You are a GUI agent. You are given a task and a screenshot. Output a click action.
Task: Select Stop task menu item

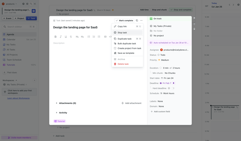click(x=127, y=33)
